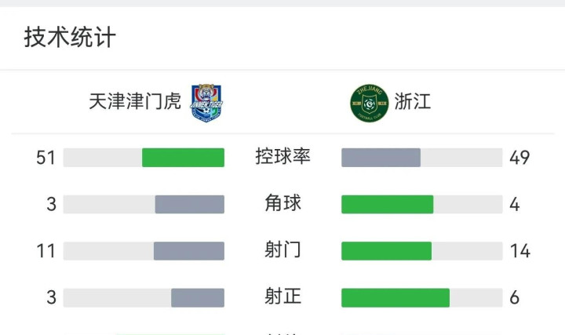The width and height of the screenshot is (565, 335).
Task: Tap the 浙江 team name
Action: [x=413, y=101]
